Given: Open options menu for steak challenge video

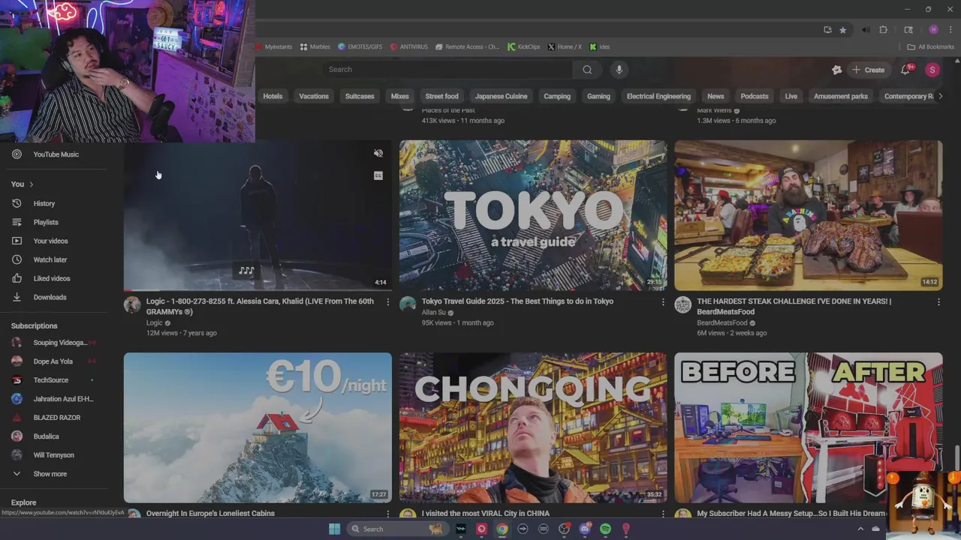Looking at the screenshot, I should pos(938,301).
